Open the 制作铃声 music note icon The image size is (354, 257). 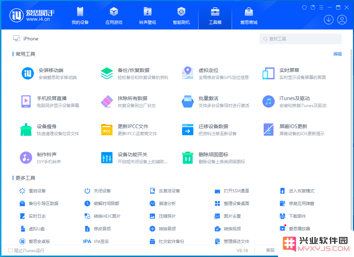(x=26, y=158)
